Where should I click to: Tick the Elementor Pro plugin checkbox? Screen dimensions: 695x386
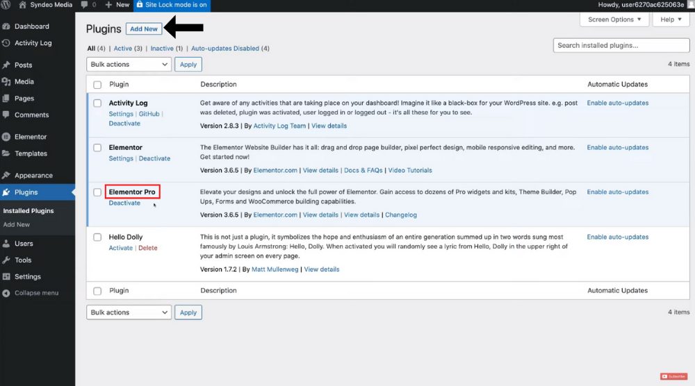(x=97, y=192)
